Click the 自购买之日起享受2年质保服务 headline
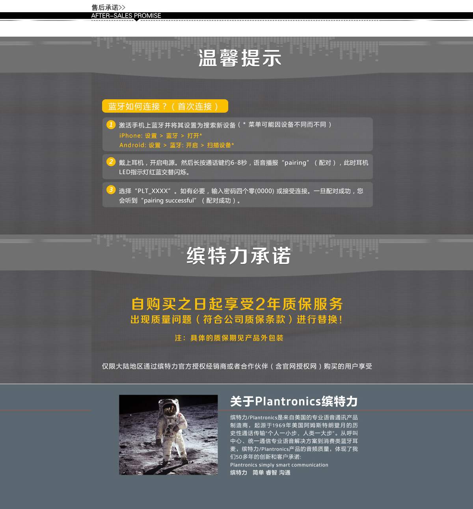 pos(237,304)
